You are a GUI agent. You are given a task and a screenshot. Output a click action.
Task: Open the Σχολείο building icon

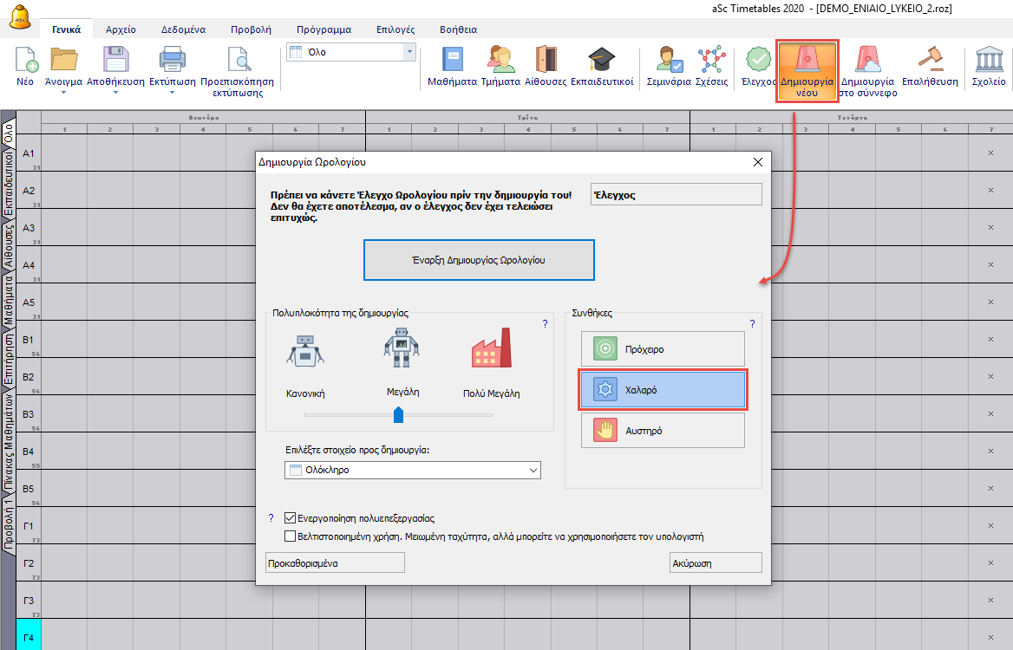(x=988, y=61)
